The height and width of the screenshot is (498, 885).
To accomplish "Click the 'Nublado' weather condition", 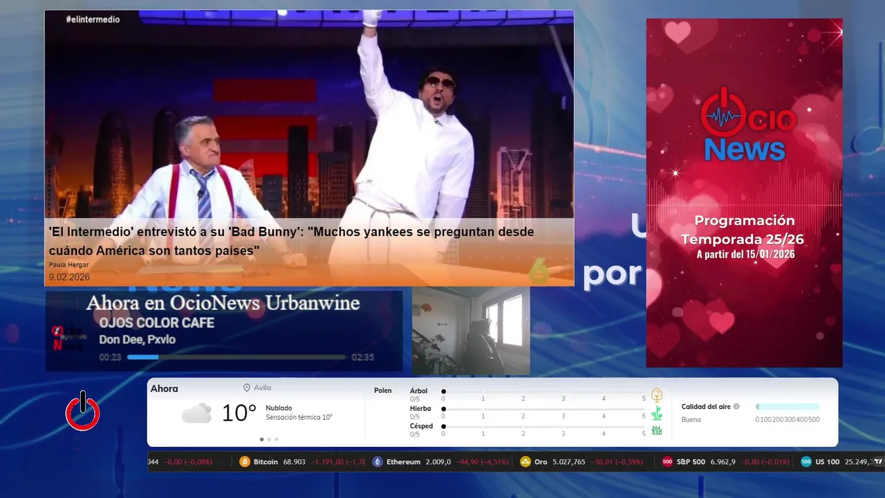I will 279,408.
